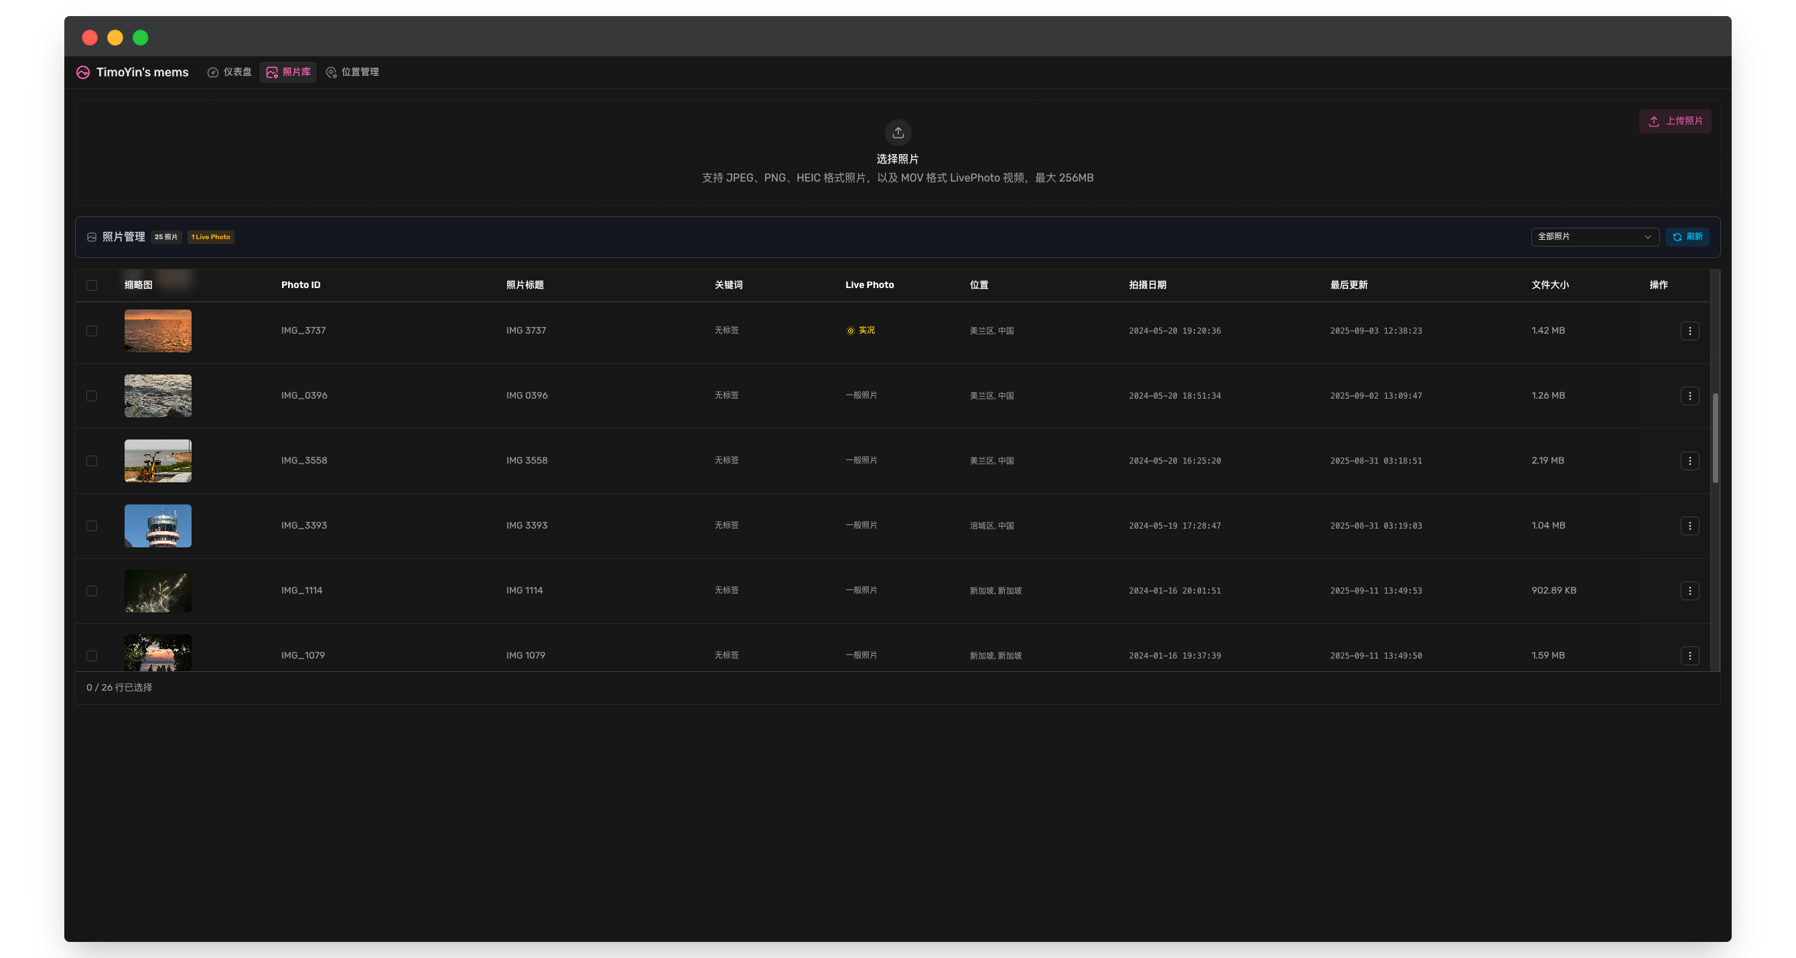Screen dimensions: 1796x958
Task: Switch to the 仪表盘 dashboard tab
Action: coord(229,72)
